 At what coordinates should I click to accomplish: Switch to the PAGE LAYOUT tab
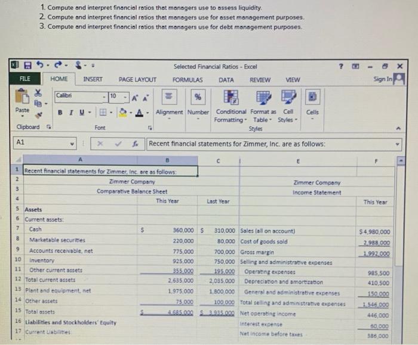pos(137,79)
